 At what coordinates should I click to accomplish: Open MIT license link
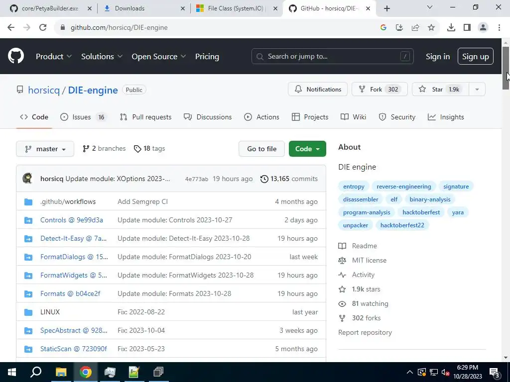click(369, 260)
